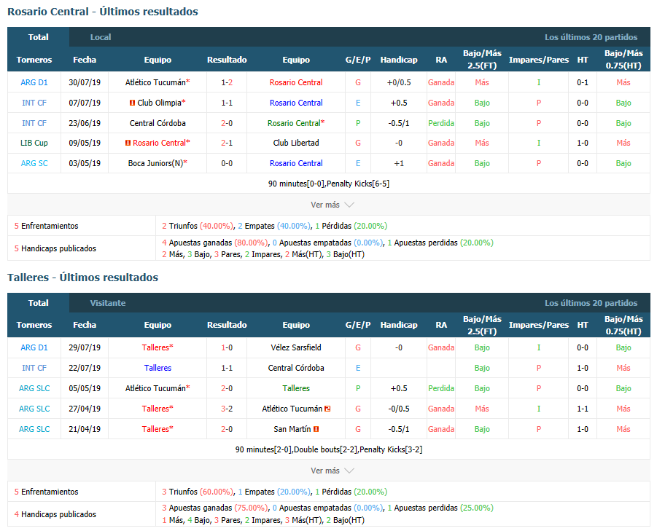Open ARG D1 league link dated 29/07/19
This screenshot has height=531, width=657.
pyautogui.click(x=34, y=347)
